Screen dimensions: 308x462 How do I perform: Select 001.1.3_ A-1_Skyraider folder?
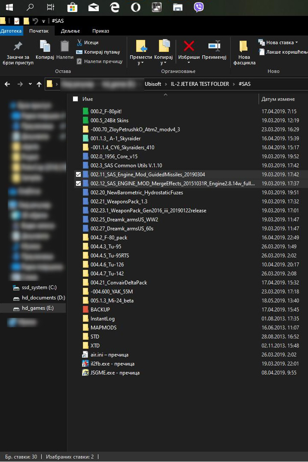coord(116,139)
